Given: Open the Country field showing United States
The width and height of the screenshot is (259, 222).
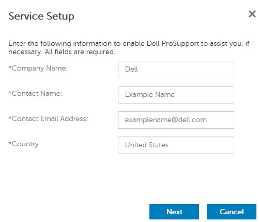Looking at the screenshot, I should coord(176,145).
